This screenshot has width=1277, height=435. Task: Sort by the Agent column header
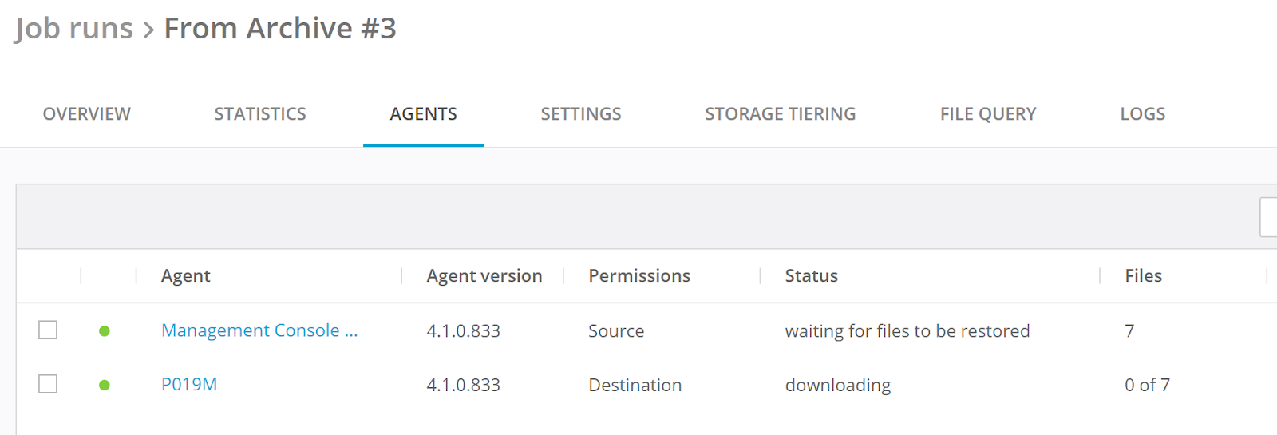[186, 276]
